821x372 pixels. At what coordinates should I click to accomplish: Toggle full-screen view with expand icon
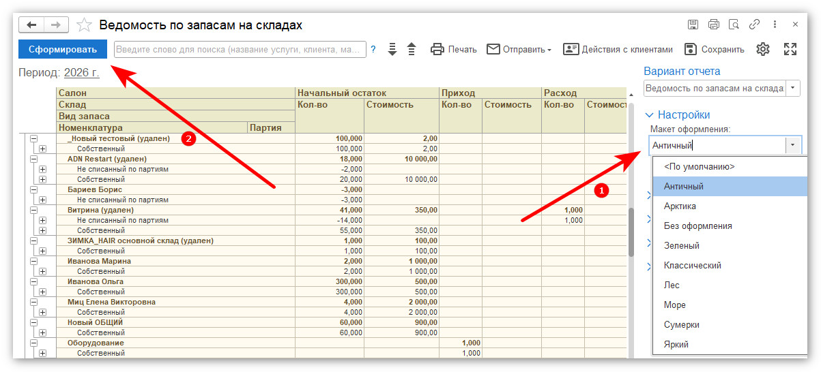click(x=790, y=49)
